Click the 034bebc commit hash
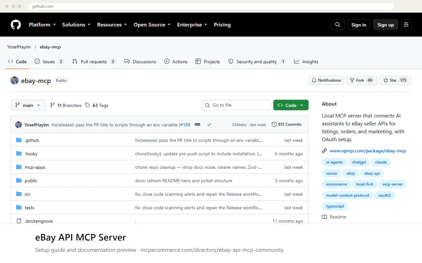422x263 pixels. tap(239, 124)
